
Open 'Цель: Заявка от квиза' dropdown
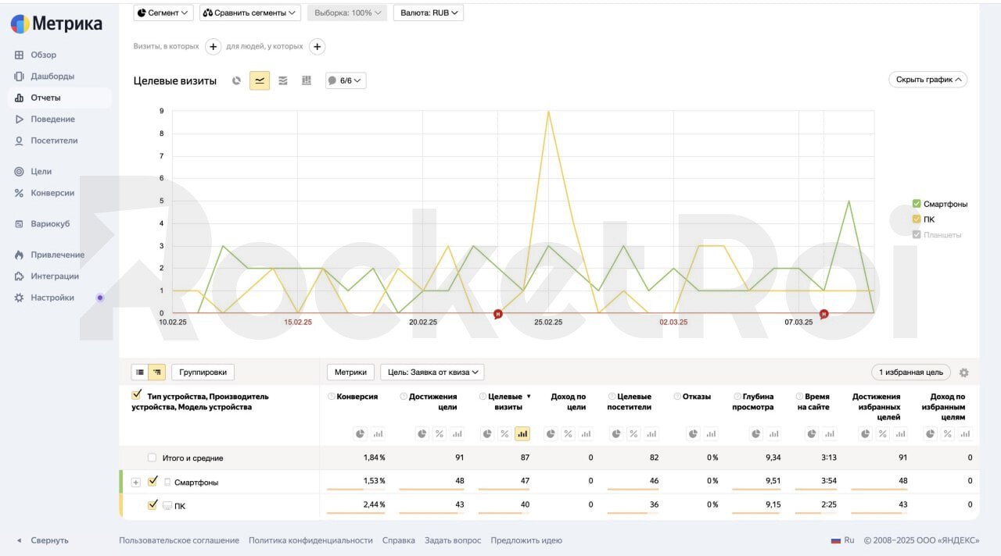[432, 372]
